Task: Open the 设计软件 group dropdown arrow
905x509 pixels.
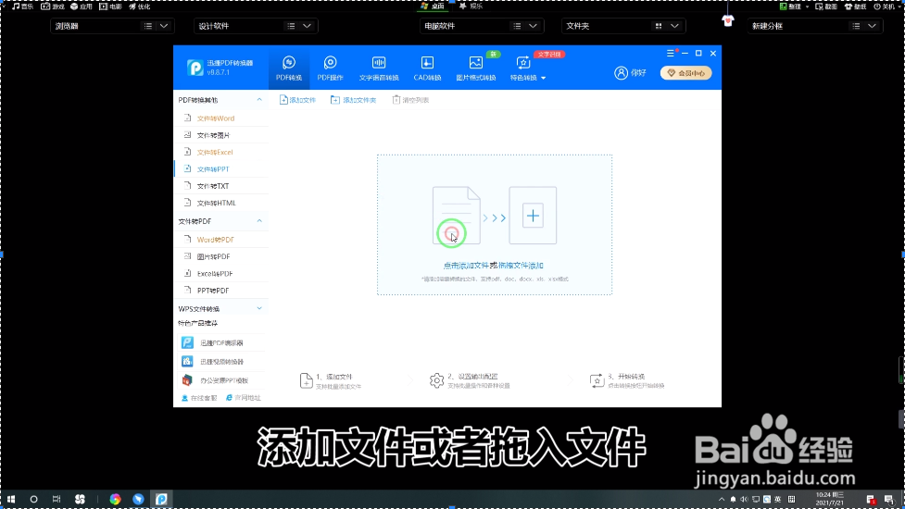Action: 307,26
